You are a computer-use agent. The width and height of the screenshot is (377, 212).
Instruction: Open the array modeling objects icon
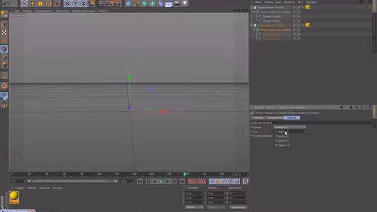click(153, 4)
